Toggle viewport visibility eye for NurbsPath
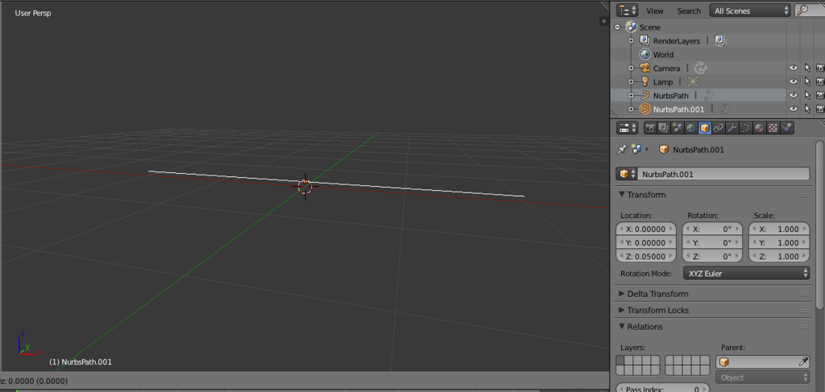This screenshot has height=392, width=825. click(794, 96)
